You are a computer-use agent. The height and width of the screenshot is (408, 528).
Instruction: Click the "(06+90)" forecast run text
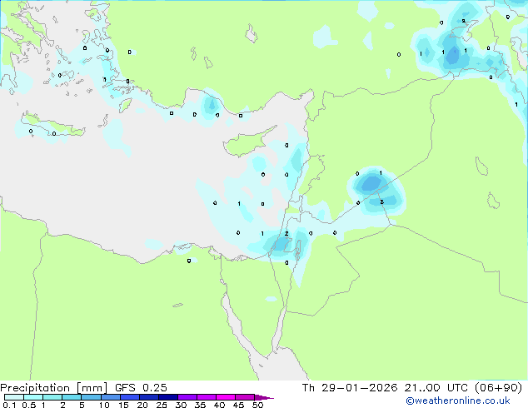click(x=498, y=388)
